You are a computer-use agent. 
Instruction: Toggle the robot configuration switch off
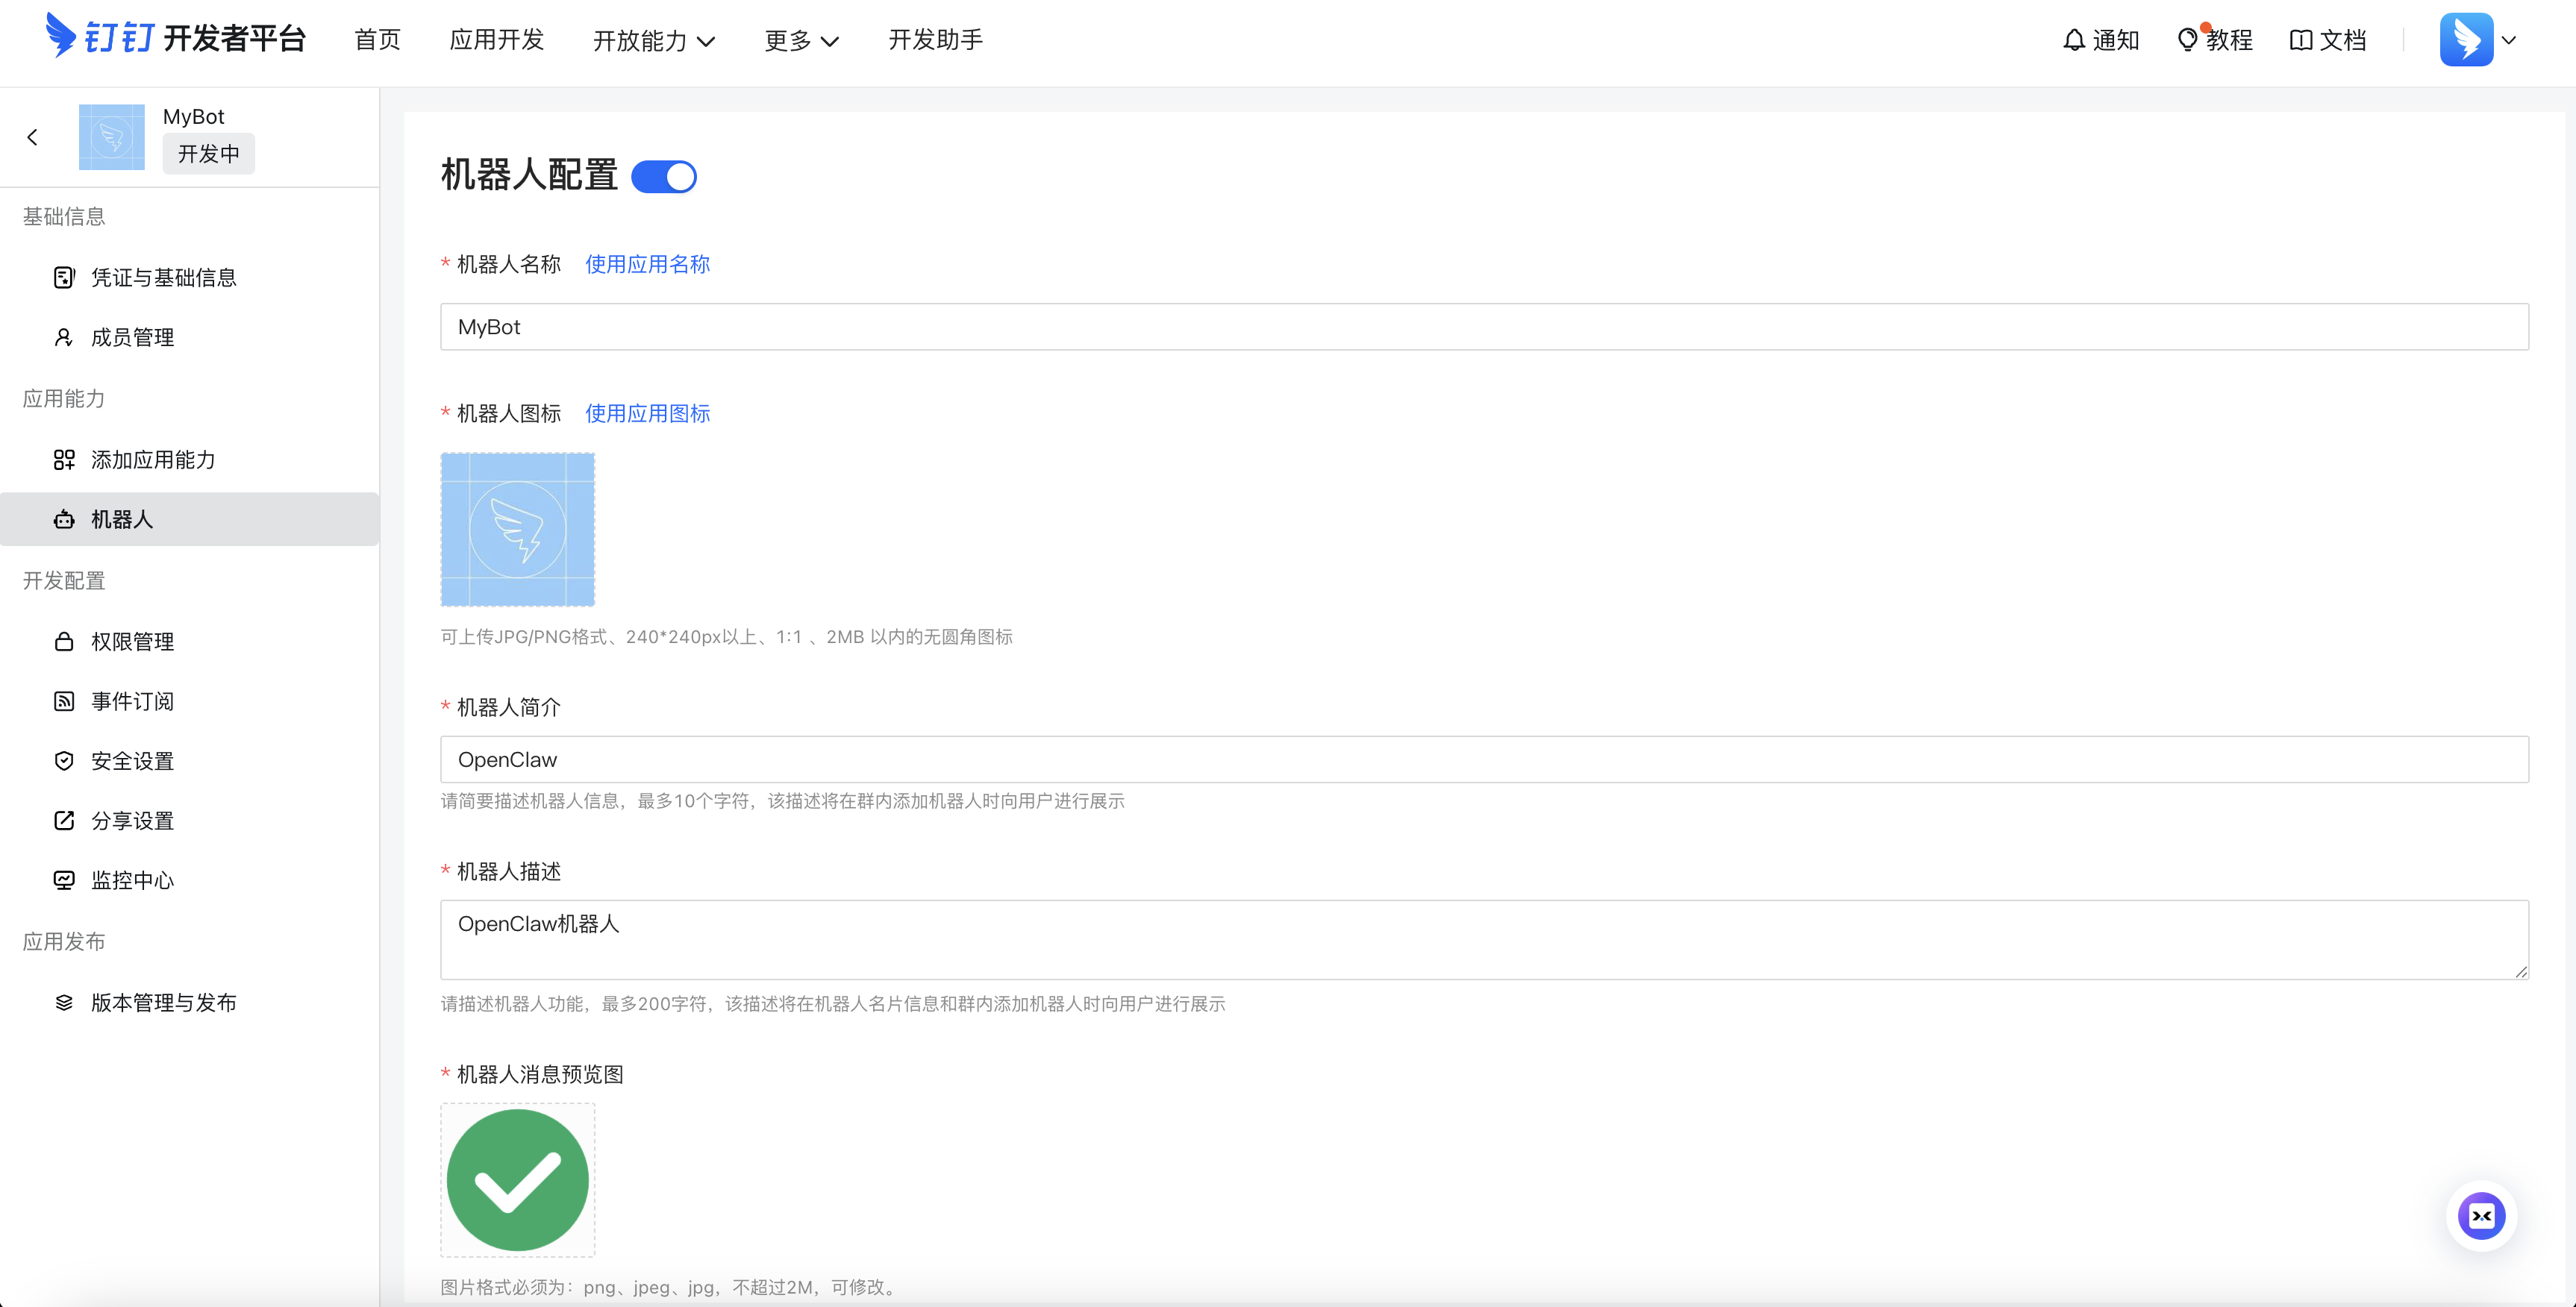664,177
